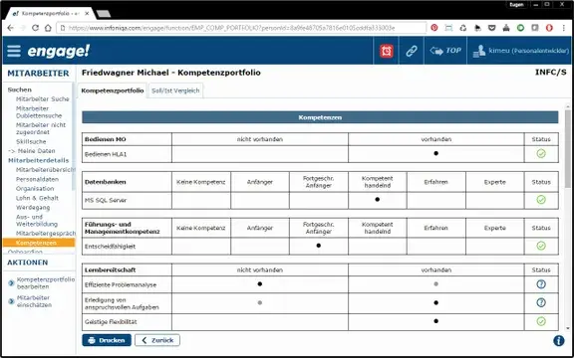The height and width of the screenshot is (358, 574).
Task: Open Skillsuche in sidebar
Action: tap(31, 142)
